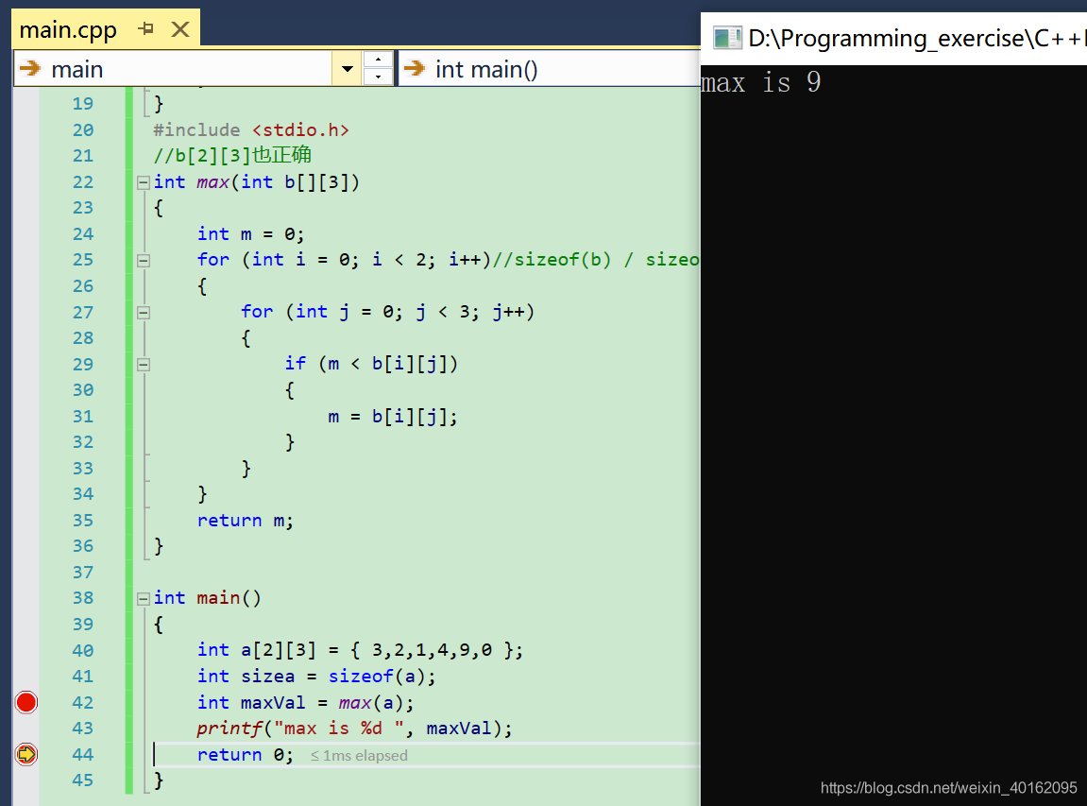Click the '#include <stdio.h>' line

pos(251,130)
